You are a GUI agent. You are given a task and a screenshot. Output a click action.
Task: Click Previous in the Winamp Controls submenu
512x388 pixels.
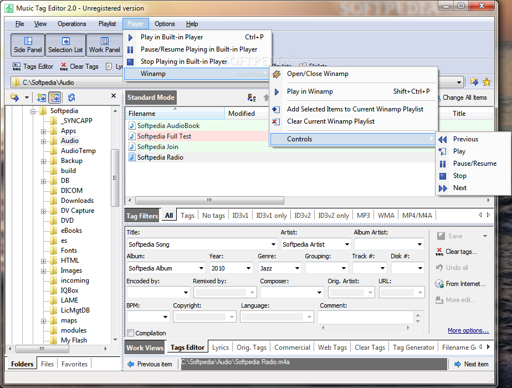pyautogui.click(x=473, y=139)
